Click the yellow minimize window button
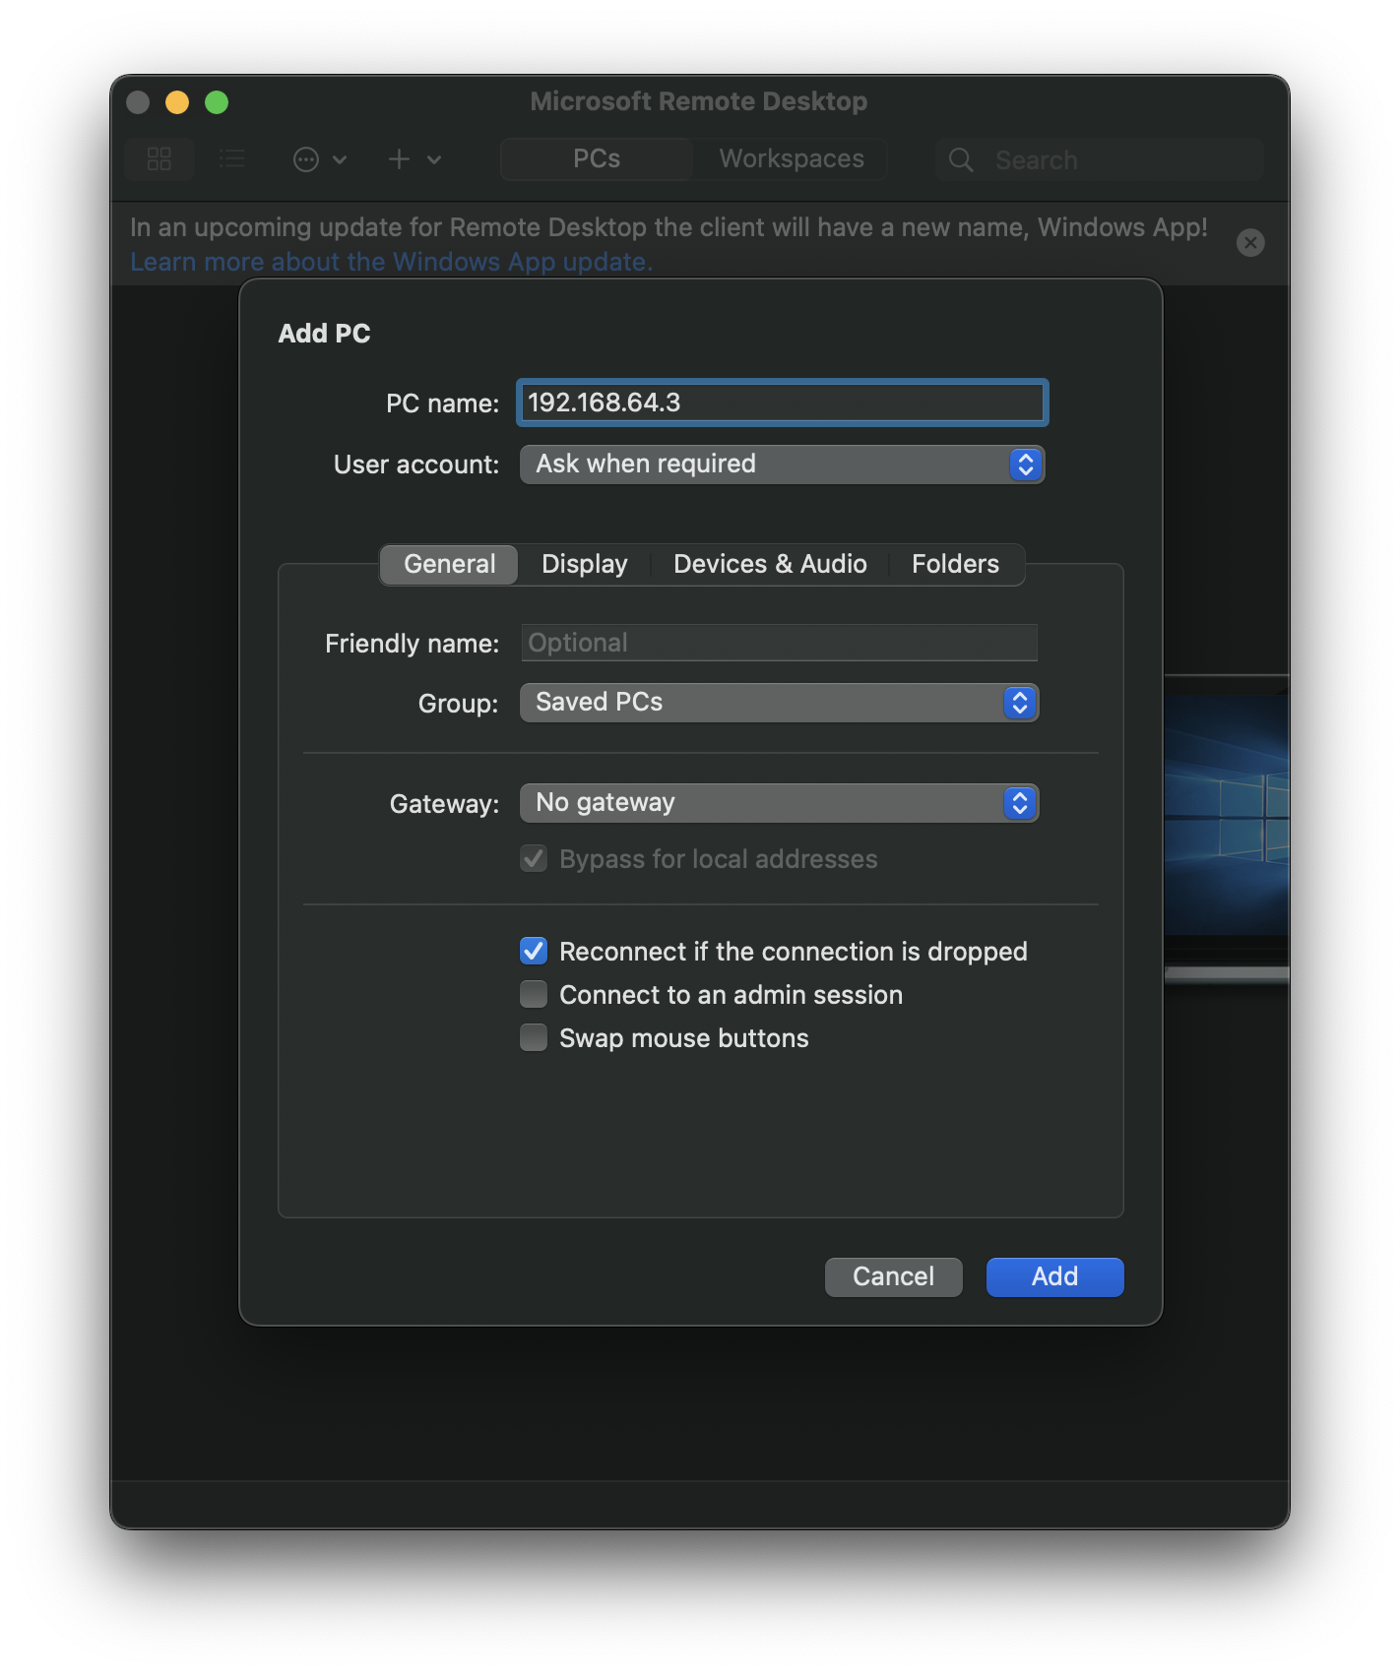Viewport: 1400px width, 1675px height. tap(177, 102)
